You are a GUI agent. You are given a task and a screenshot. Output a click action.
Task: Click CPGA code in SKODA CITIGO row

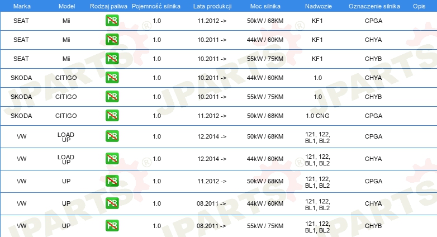[x=373, y=116]
